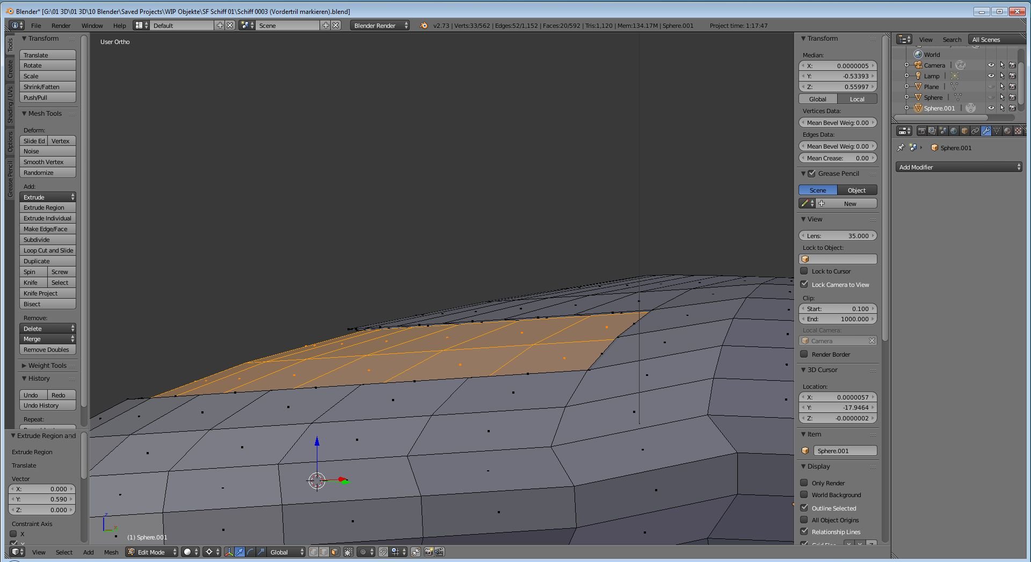Toggle the translate manipulator arrow icon

(x=239, y=552)
